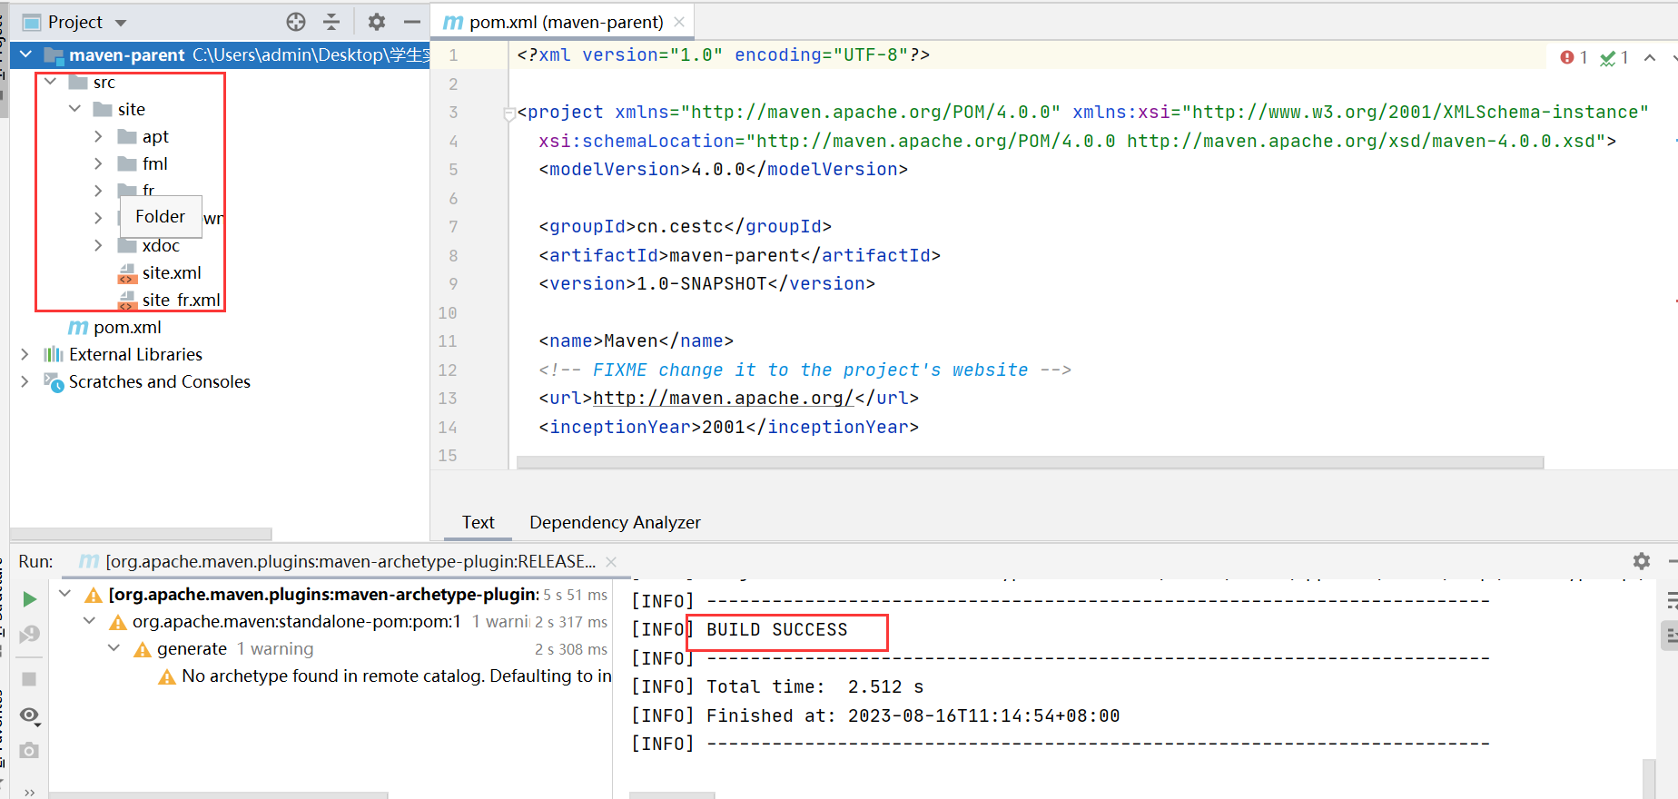This screenshot has height=799, width=1678.
Task: Click fold marker on project tag line
Action: (509, 113)
